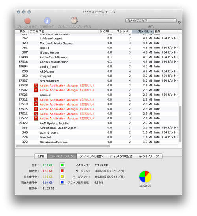Click Adobe icon for PID 37512
This screenshot has height=216, width=197.
[36, 99]
